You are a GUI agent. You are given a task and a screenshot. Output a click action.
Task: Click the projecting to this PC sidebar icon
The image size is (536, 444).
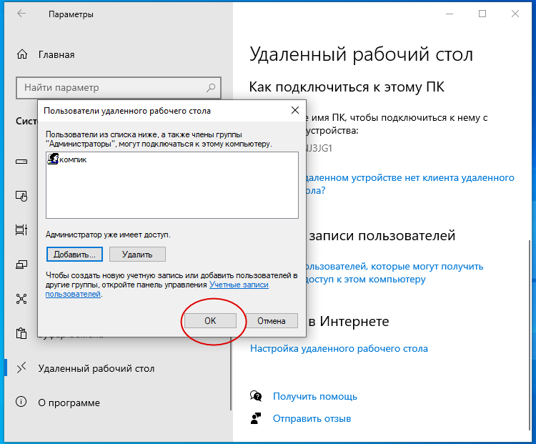click(x=21, y=265)
